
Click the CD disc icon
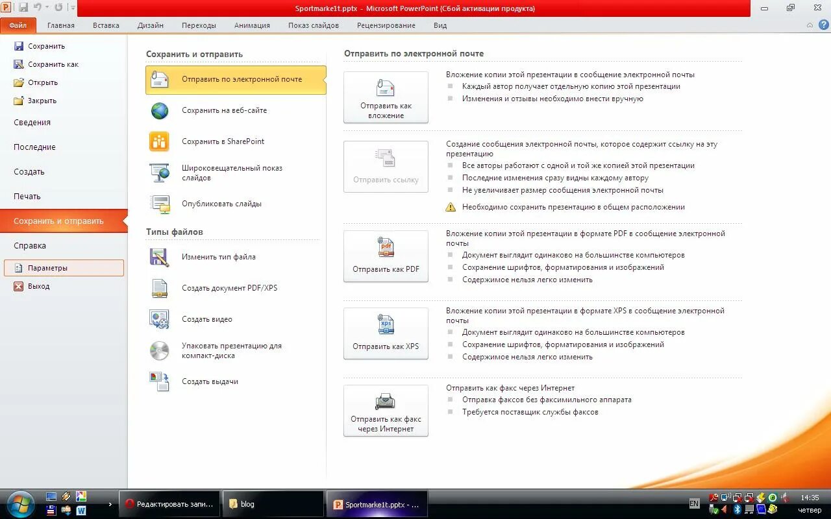tap(160, 350)
